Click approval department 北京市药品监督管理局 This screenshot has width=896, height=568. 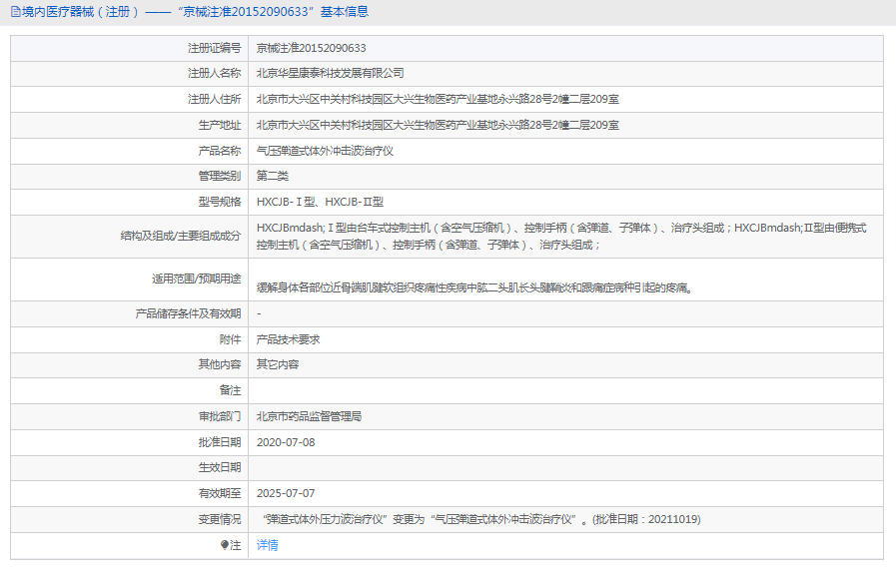click(x=309, y=416)
